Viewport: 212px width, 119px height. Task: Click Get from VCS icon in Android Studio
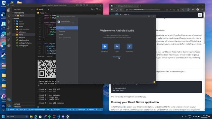click(130, 46)
